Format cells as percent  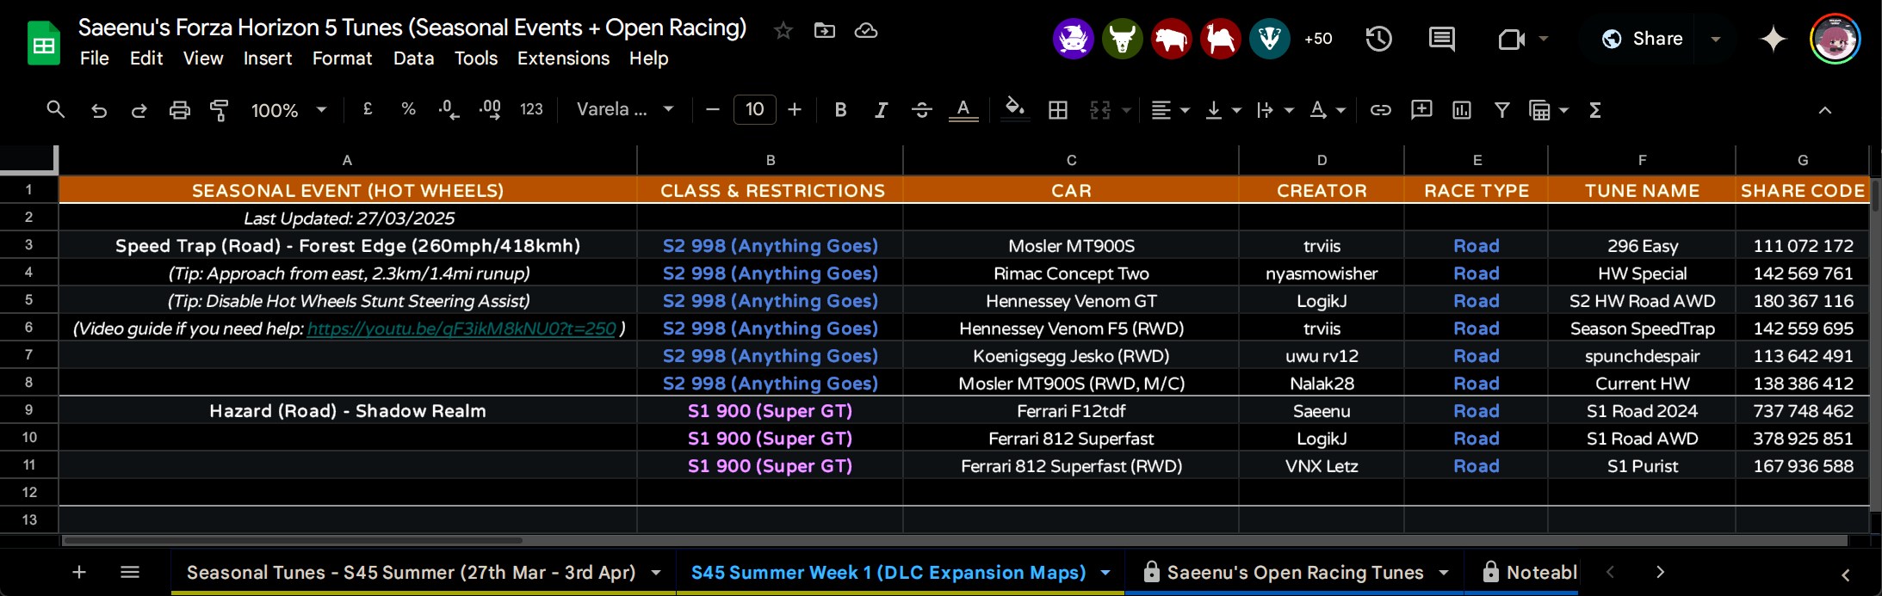tap(408, 109)
